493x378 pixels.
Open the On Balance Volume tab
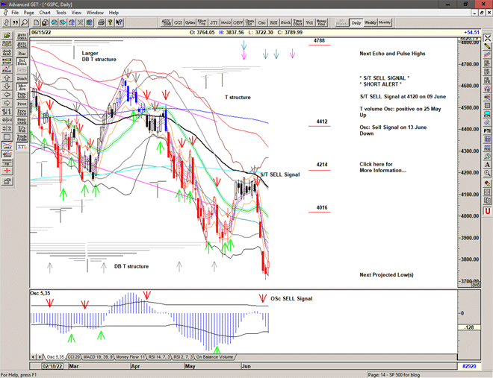click(x=215, y=357)
